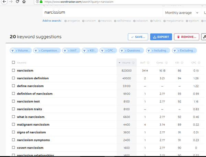Click the SAVE button

click(x=138, y=37)
